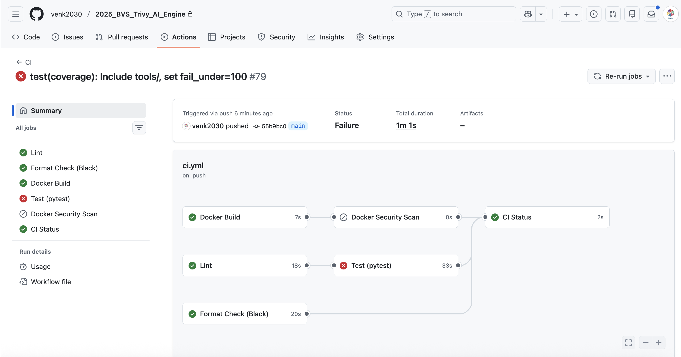Expand the Copilot dropdown arrow
Viewport: 681px width, 357px height.
pyautogui.click(x=541, y=14)
